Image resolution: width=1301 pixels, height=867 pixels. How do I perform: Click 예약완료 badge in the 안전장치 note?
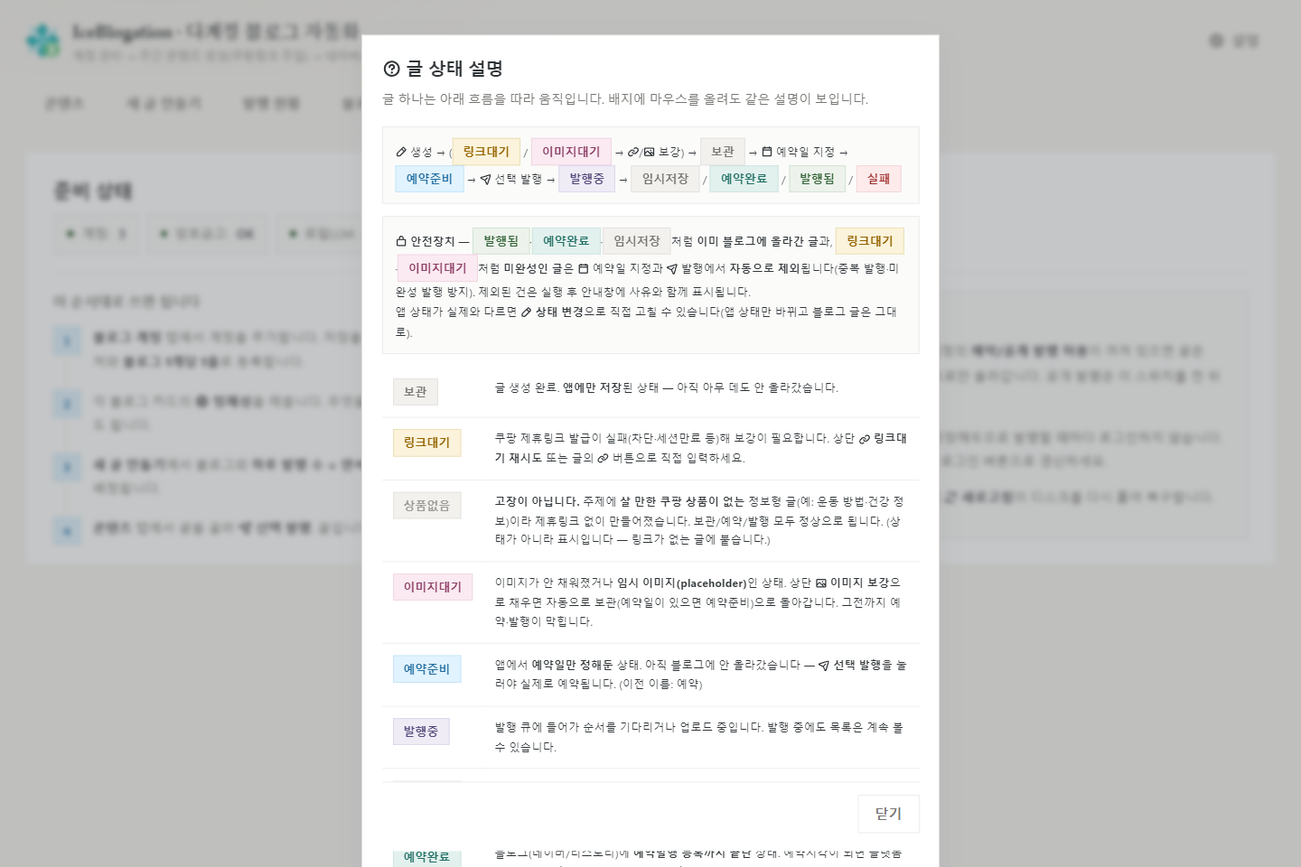coord(566,241)
